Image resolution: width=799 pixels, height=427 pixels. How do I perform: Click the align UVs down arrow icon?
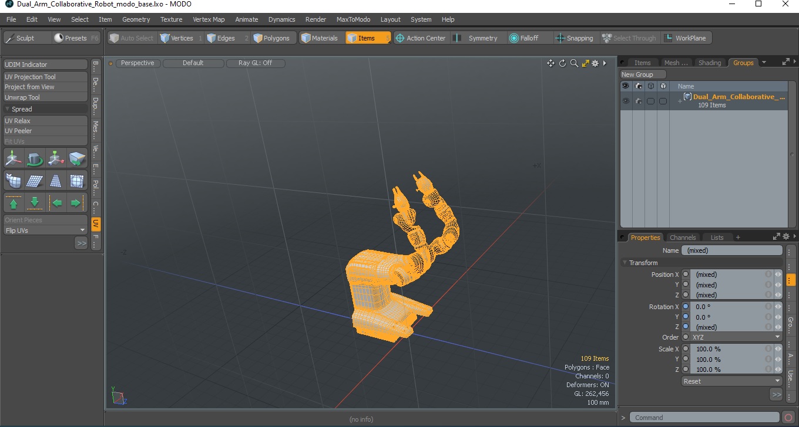point(35,203)
